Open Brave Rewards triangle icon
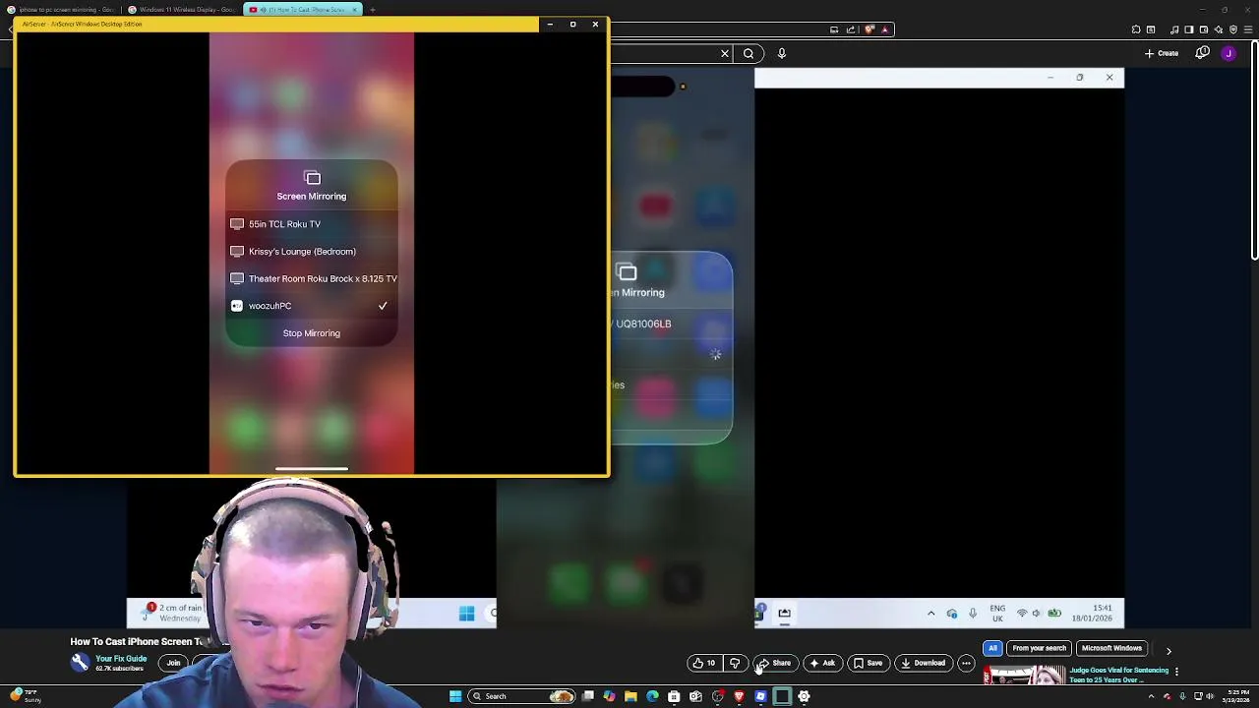 (885, 29)
